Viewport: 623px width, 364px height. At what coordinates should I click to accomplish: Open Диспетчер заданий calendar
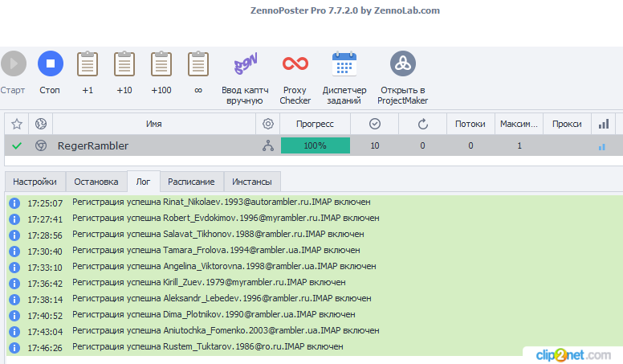(344, 63)
